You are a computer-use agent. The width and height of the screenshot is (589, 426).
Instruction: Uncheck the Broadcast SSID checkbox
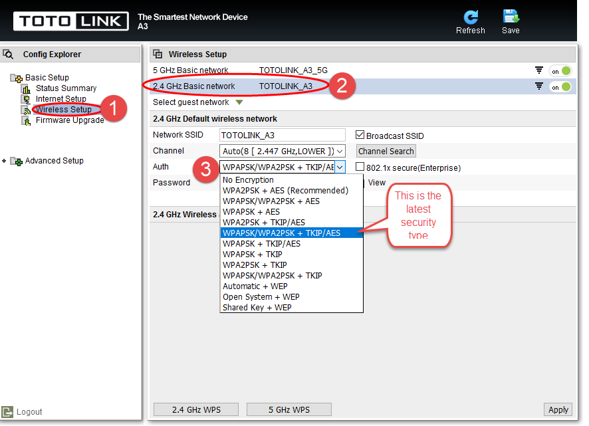360,135
